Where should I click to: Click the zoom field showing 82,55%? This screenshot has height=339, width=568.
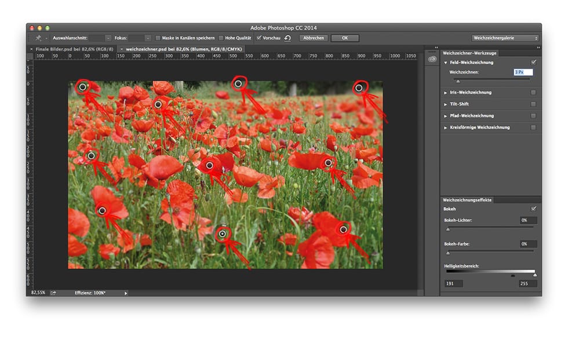[x=38, y=293]
